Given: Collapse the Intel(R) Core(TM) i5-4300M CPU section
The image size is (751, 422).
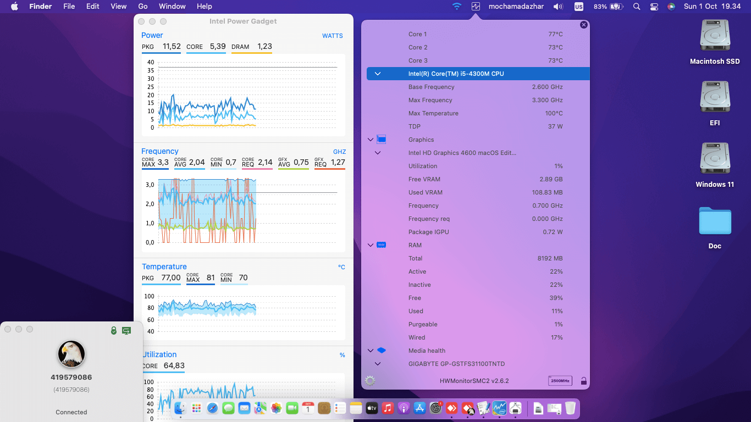Looking at the screenshot, I should (x=377, y=73).
